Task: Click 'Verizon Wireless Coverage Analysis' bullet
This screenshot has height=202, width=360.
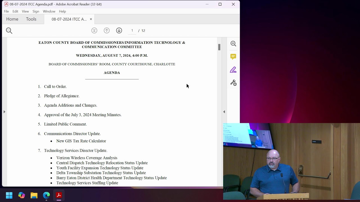Action: 87,158
